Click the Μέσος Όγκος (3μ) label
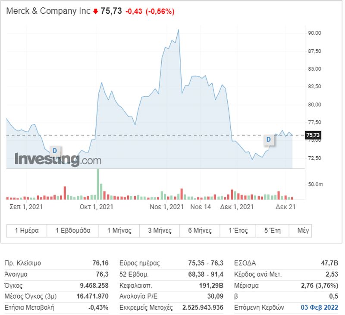345x315 pixels. (x=31, y=296)
